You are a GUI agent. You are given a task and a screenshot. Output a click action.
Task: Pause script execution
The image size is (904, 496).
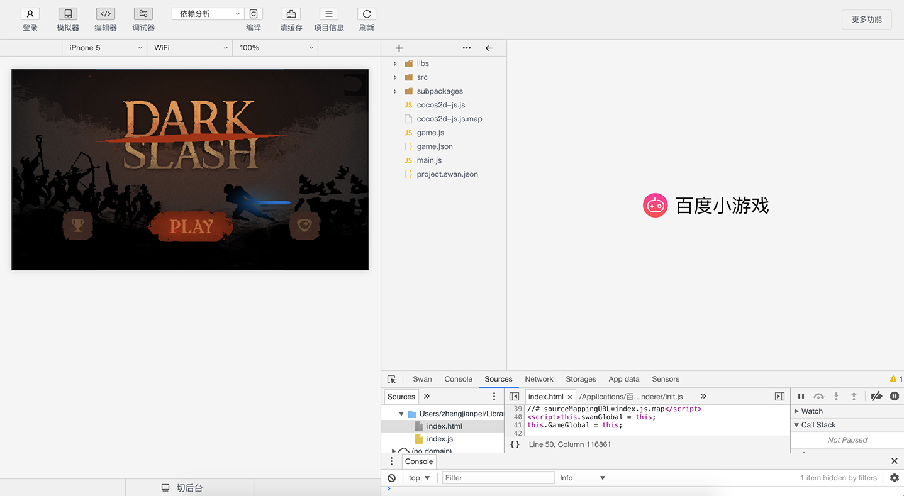(x=801, y=396)
